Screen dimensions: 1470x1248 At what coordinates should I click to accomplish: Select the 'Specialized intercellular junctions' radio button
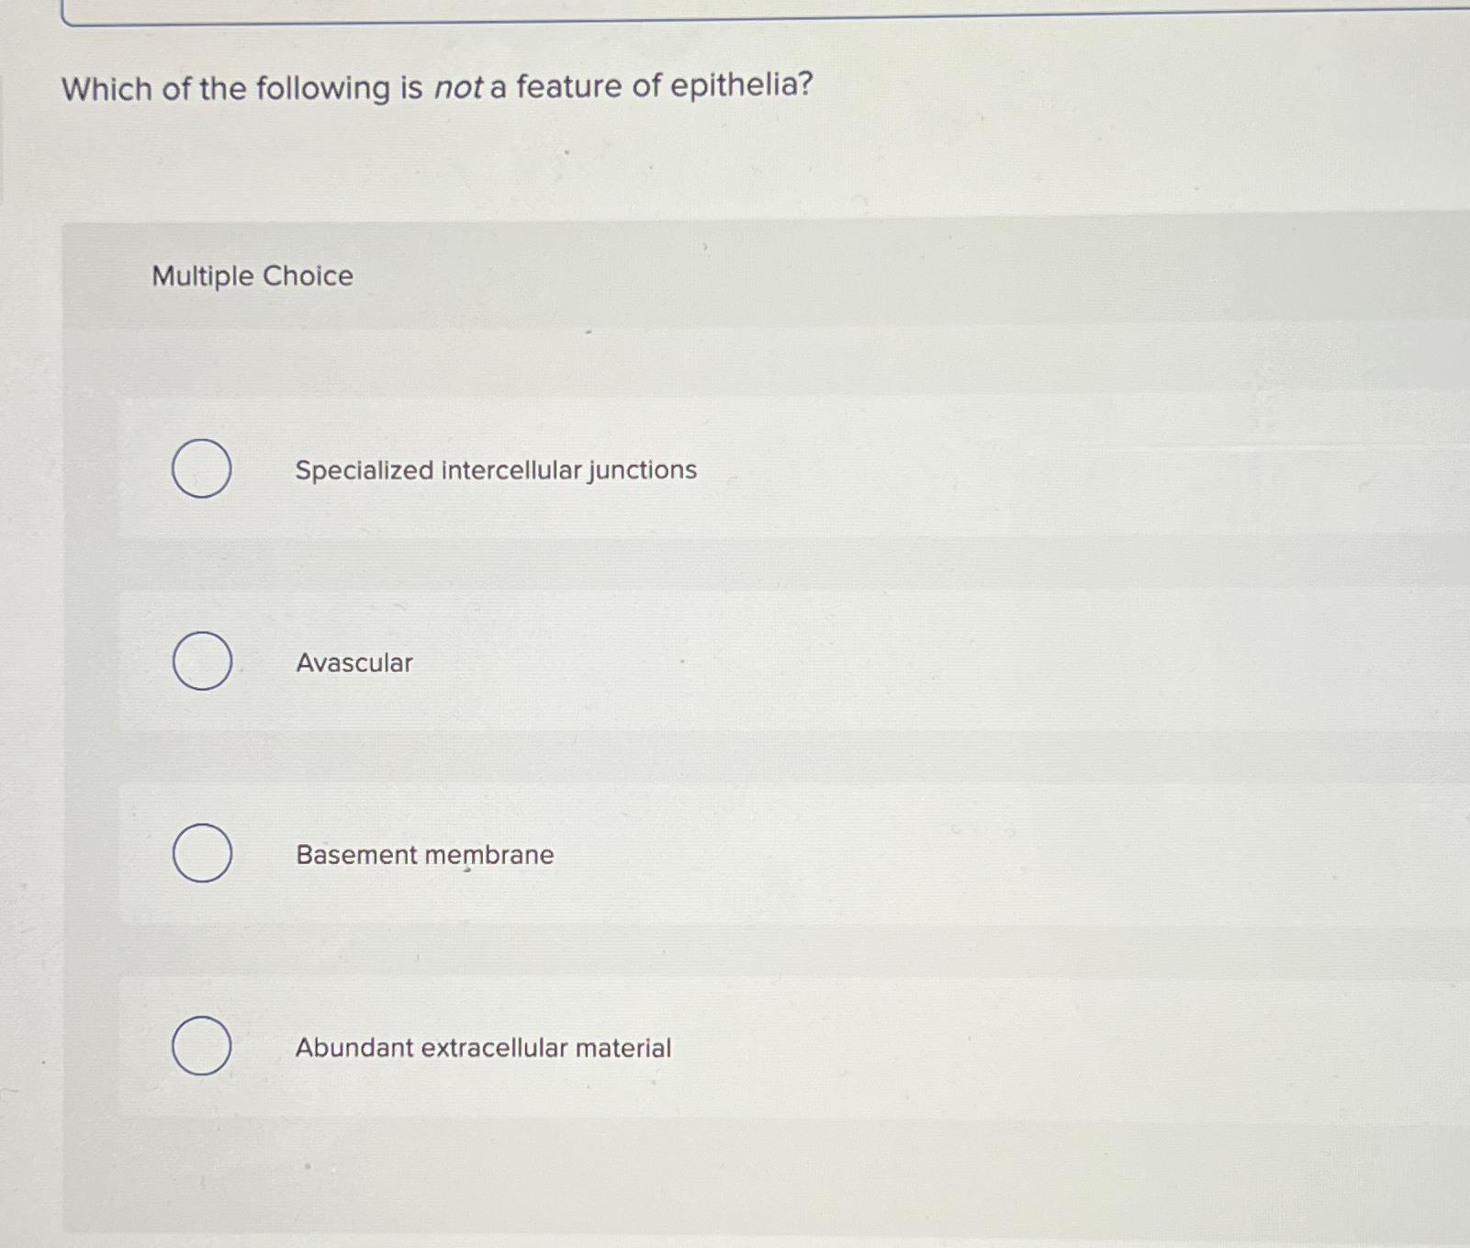tap(203, 468)
